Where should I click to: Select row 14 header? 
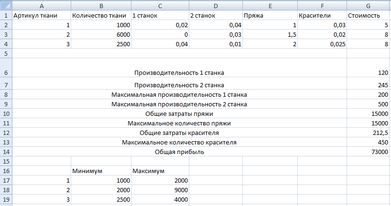(x=6, y=152)
